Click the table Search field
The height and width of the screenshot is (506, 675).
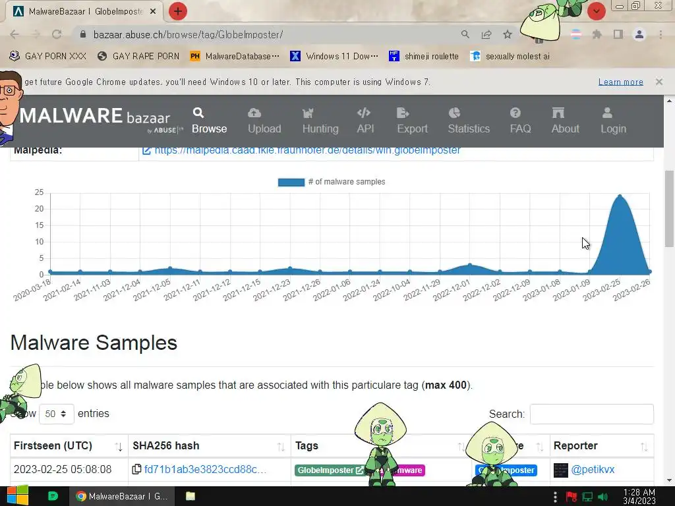pyautogui.click(x=591, y=414)
